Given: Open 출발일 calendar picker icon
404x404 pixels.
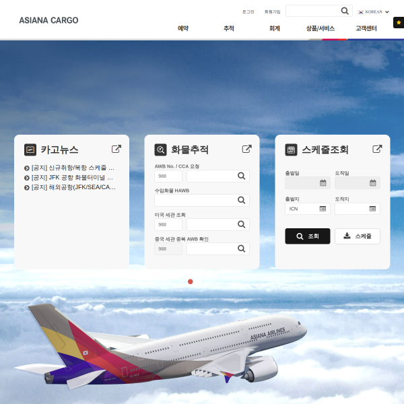Looking at the screenshot, I should point(323,183).
